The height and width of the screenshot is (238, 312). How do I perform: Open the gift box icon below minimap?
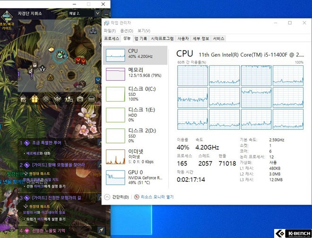coord(35,99)
